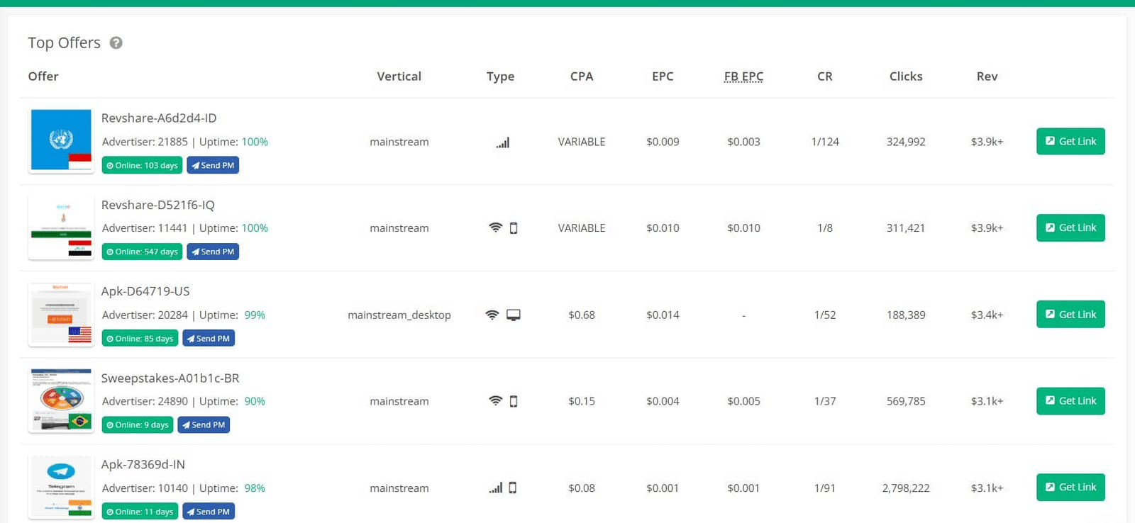Open the Apk-D64719-US offer title
This screenshot has height=523, width=1135.
[x=145, y=291]
